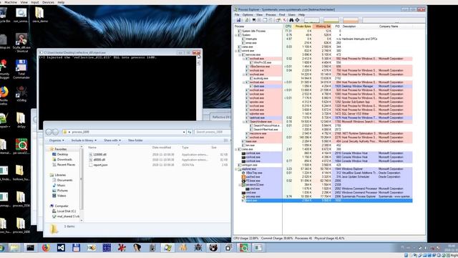
Task: Sort by the Company Name column header
Action: point(389,27)
